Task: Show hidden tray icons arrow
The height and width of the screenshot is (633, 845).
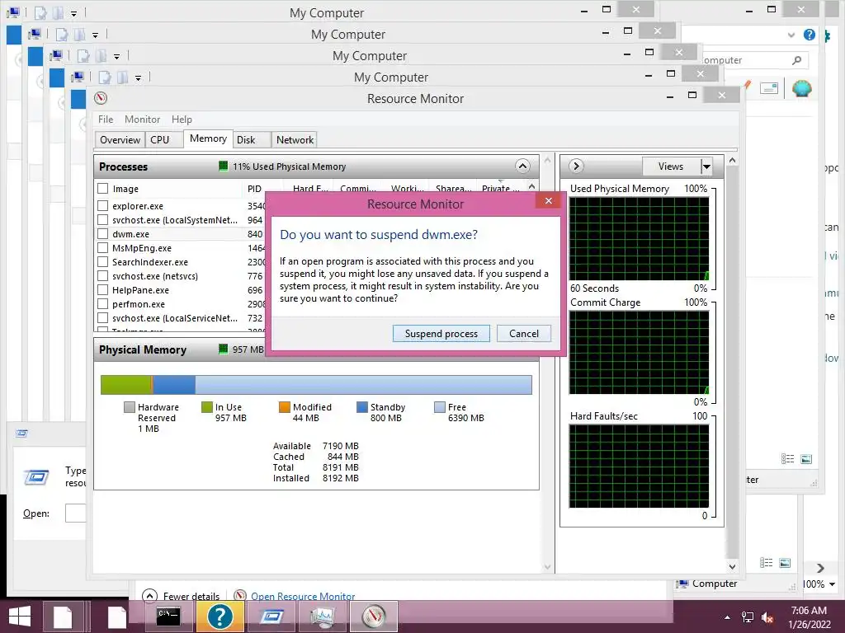Action: (x=727, y=617)
